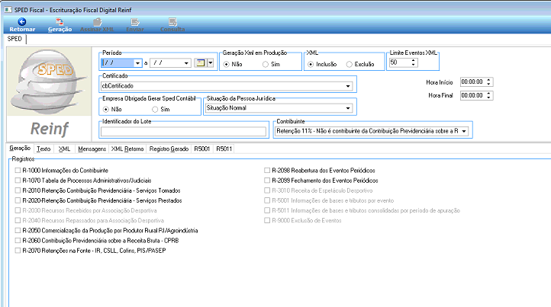
Task: Check R-2098 Reabertura dos Eventos Periódicos
Action: tap(267, 171)
